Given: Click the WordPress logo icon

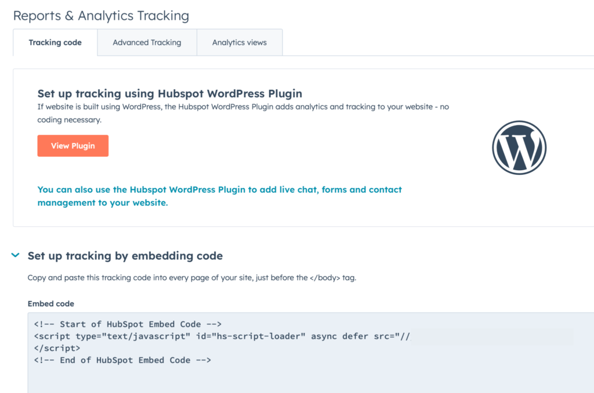Looking at the screenshot, I should 519,148.
